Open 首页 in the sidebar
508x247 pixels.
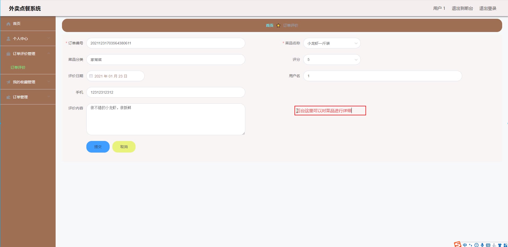(28, 24)
